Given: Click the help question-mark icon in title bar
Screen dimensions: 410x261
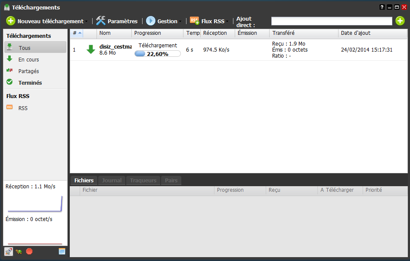Looking at the screenshot, I should coord(382,7).
